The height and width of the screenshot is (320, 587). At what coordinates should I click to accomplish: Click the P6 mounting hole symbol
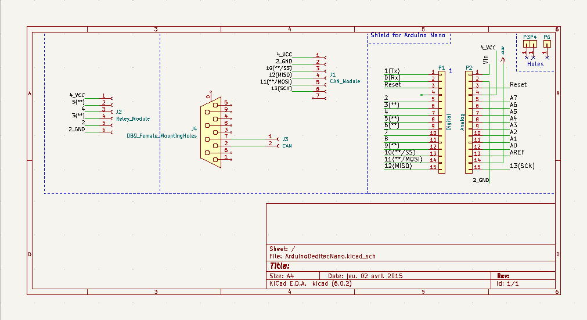click(547, 44)
